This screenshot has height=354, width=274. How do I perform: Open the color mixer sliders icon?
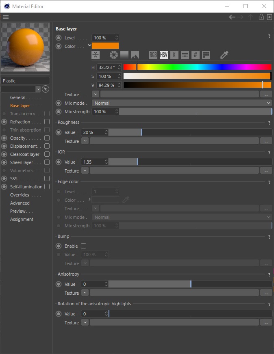[185, 55]
